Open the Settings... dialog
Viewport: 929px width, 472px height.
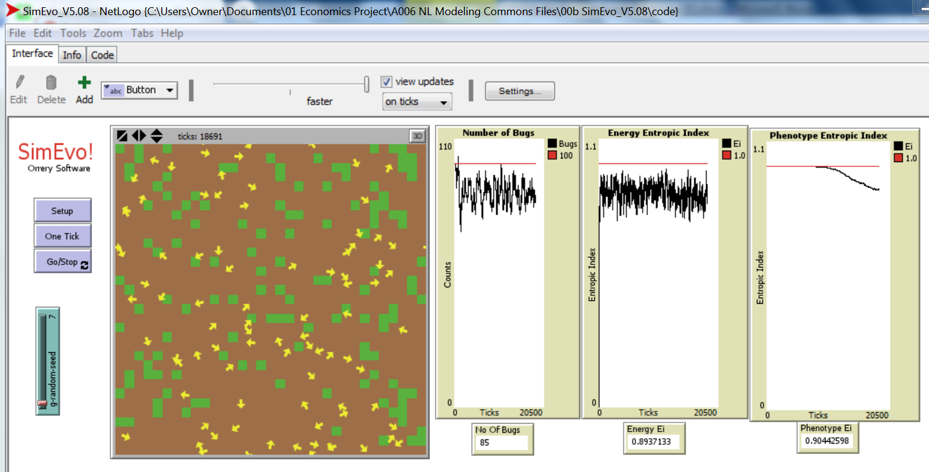click(519, 91)
